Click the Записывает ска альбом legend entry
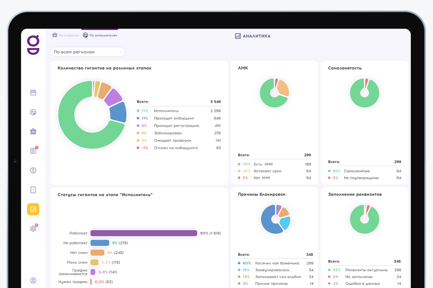 tap(275, 277)
